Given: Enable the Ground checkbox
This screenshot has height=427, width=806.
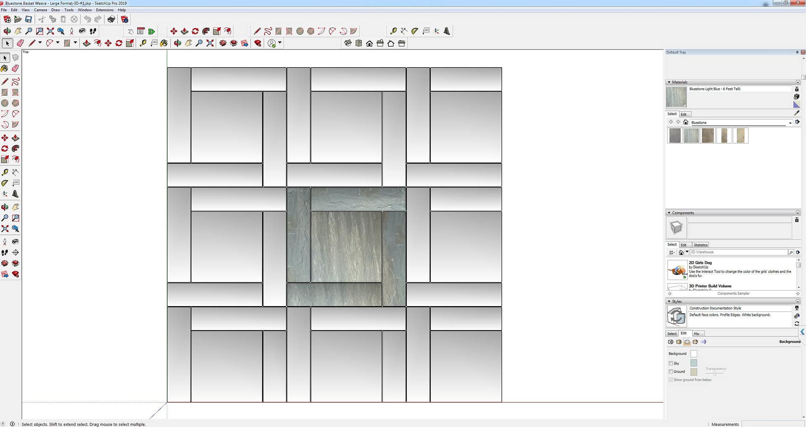Looking at the screenshot, I should (x=671, y=372).
